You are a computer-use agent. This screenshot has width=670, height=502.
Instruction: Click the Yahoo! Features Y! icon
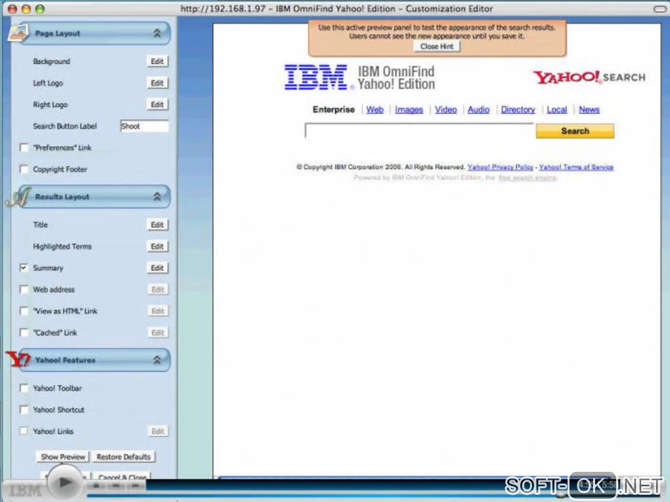coord(18,360)
